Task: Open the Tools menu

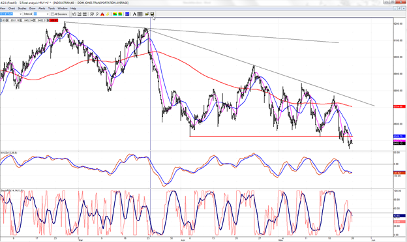Action: (52, 8)
